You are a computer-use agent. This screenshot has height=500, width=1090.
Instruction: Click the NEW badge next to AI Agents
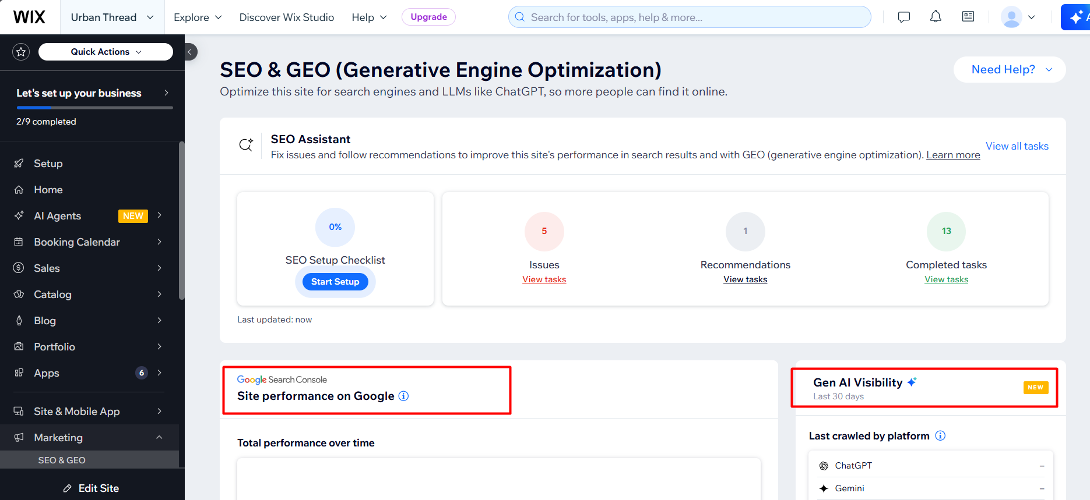tap(133, 216)
